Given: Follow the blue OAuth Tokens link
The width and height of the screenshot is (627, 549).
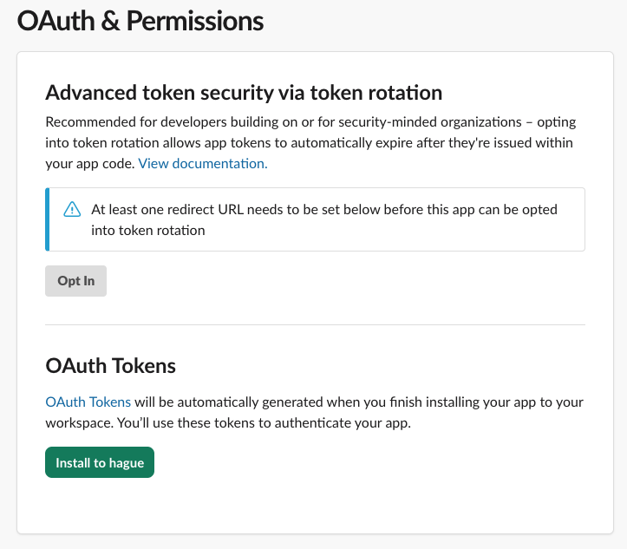Looking at the screenshot, I should coord(88,402).
